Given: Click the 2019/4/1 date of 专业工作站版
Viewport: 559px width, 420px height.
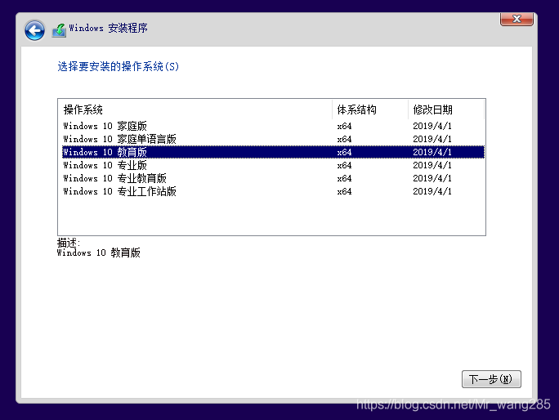Looking at the screenshot, I should [432, 191].
